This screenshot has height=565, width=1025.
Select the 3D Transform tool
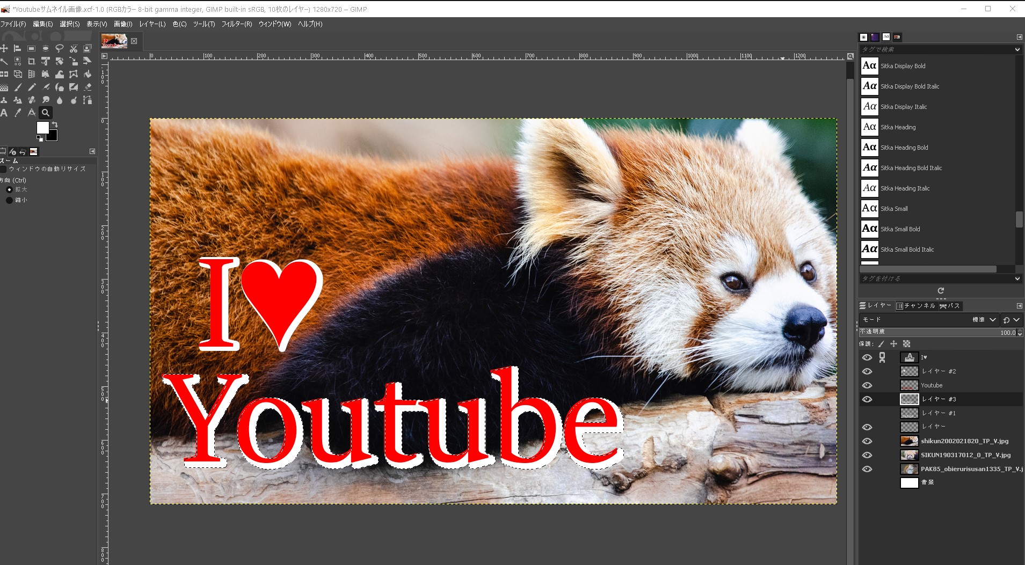point(18,74)
